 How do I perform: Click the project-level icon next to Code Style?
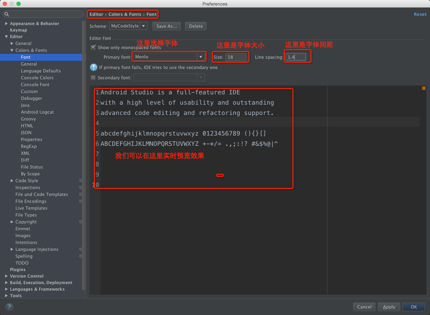tap(81, 181)
